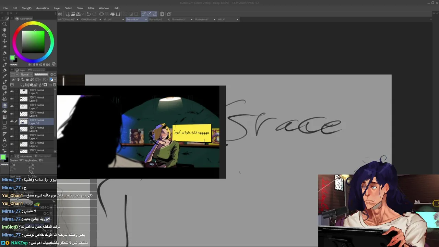Click the Open file folder icon
This screenshot has width=439, height=247.
[x=73, y=14]
